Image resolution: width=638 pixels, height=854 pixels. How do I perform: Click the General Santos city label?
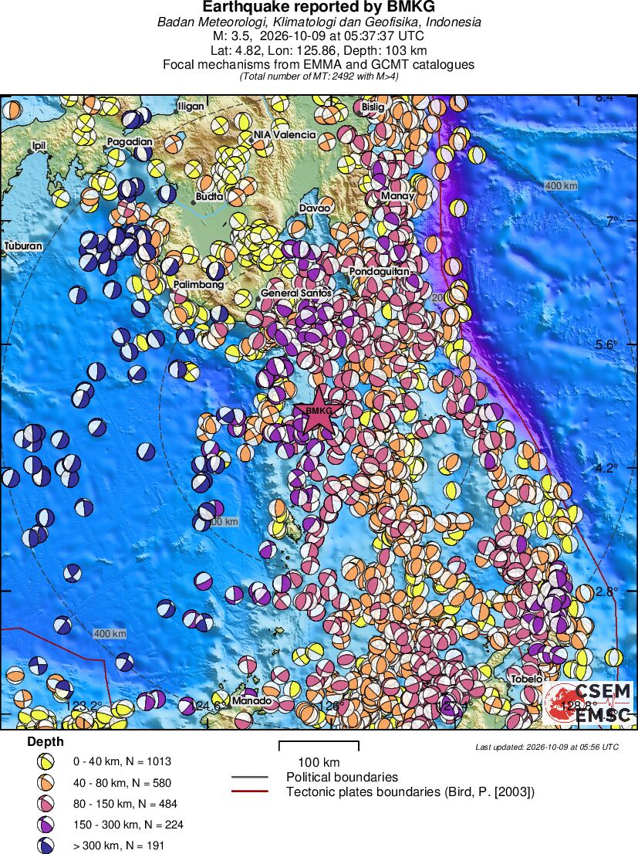point(296,293)
